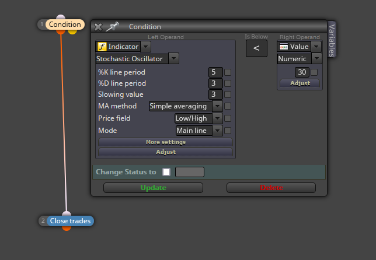Toggle the %D line period checkbox

[228, 83]
